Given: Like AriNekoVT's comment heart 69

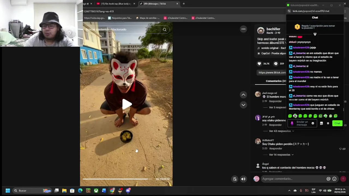Looking at the screenshot, I should (340, 149).
